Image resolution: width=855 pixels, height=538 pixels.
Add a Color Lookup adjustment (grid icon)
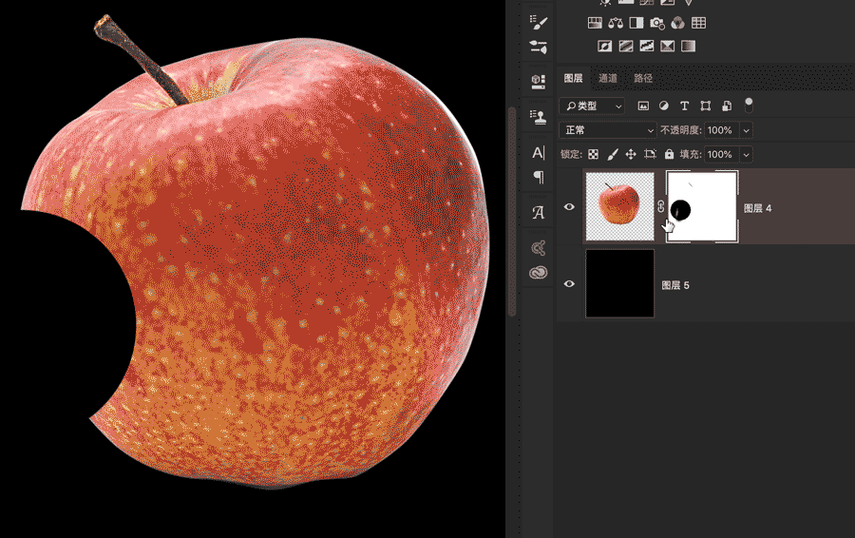pyautogui.click(x=698, y=23)
